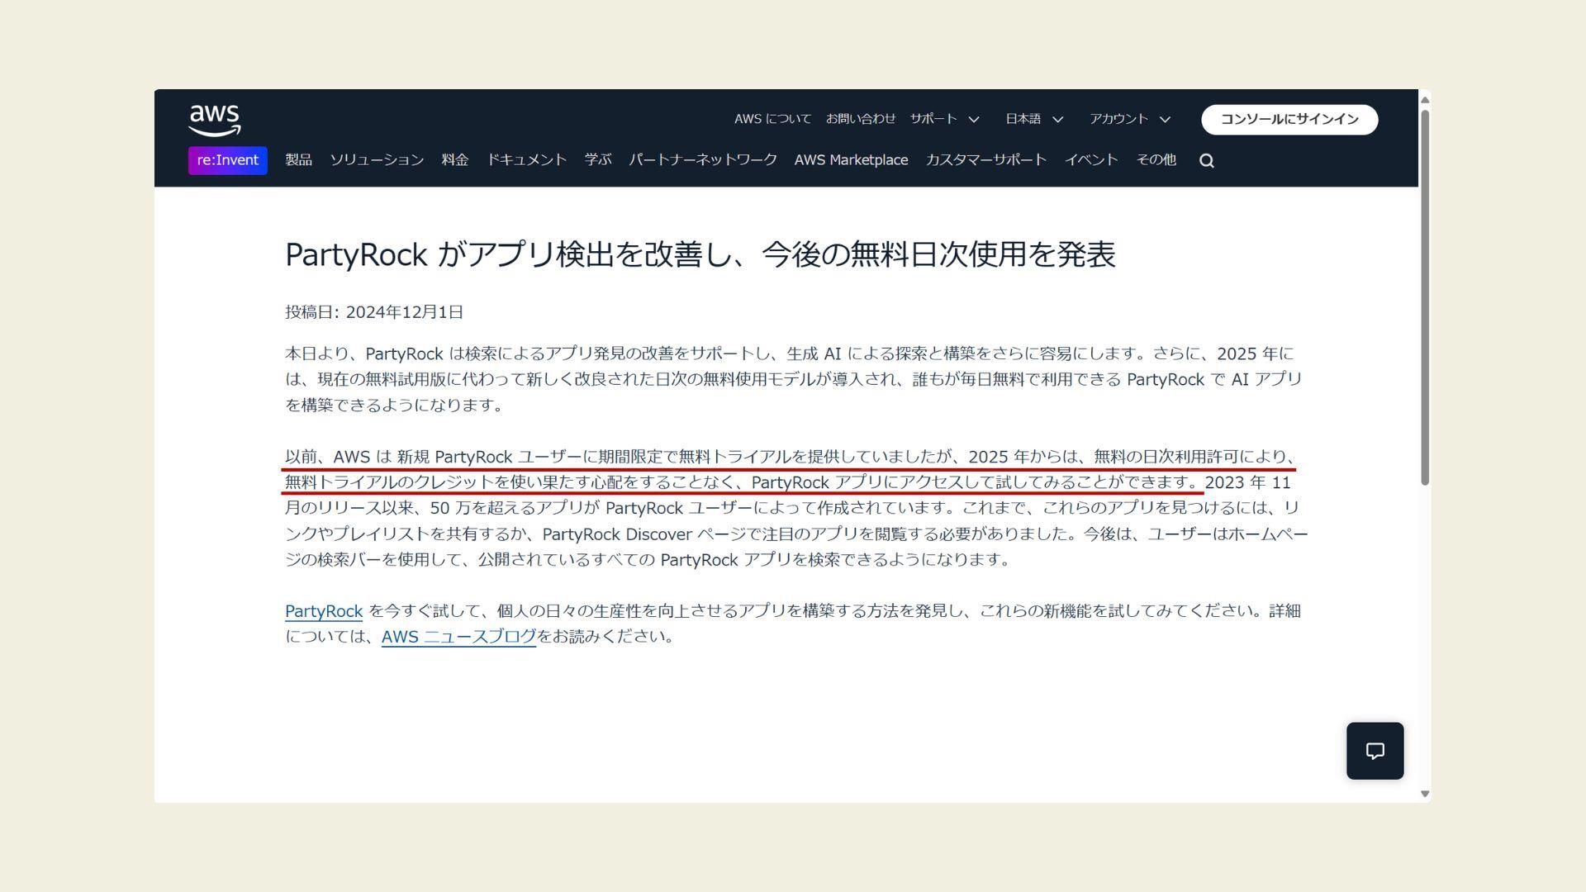This screenshot has width=1586, height=892.
Task: Click the underlined sentence starting 以前、AWS は
Action: (790, 469)
